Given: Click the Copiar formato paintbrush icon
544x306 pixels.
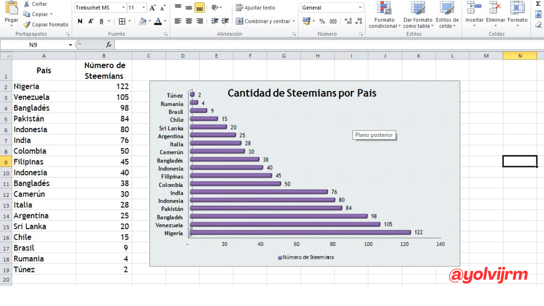Looking at the screenshot, I should (26, 25).
